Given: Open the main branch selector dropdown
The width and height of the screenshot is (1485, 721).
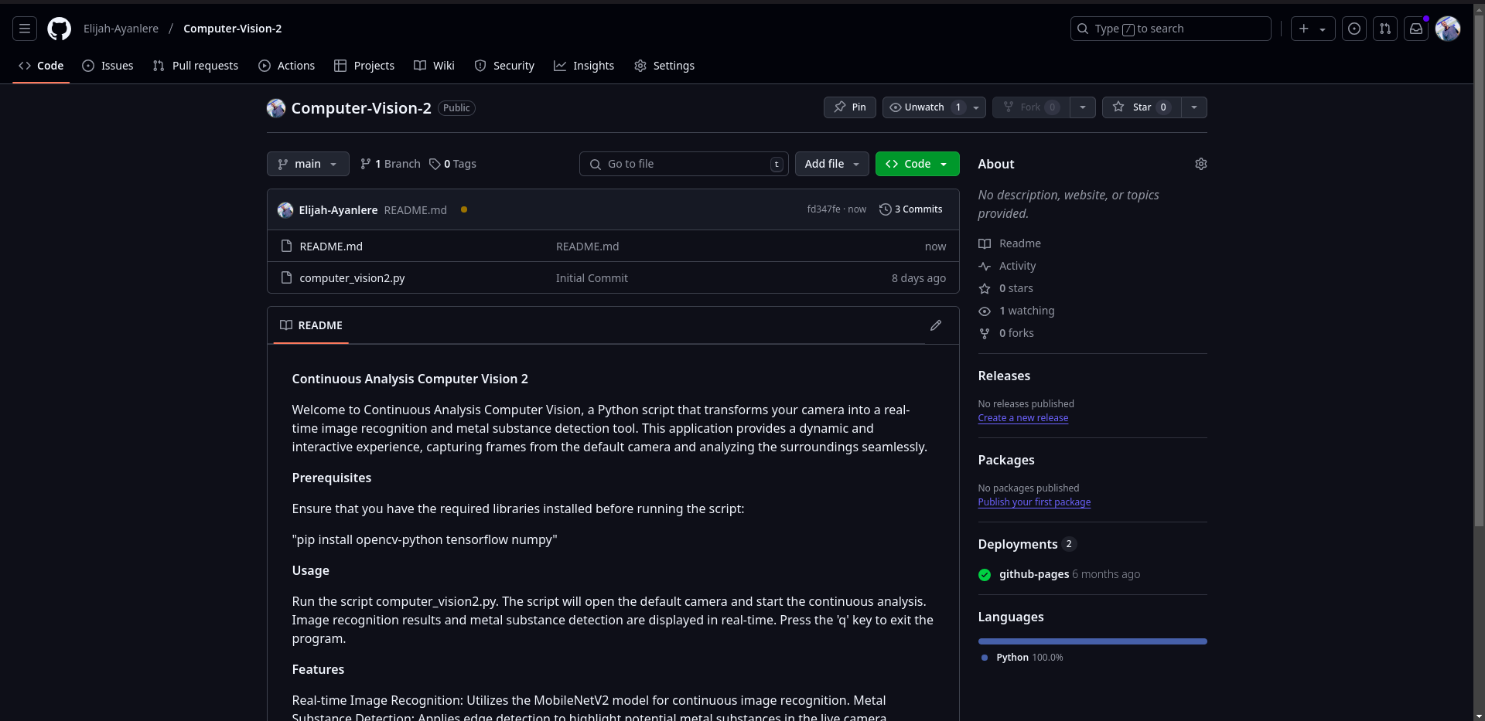Looking at the screenshot, I should point(308,164).
